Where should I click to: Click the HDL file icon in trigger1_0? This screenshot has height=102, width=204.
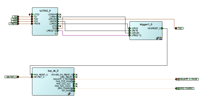click(161, 38)
